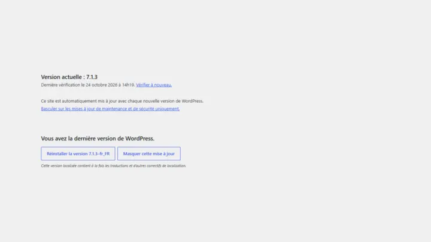Screen dimensions: 431x242
Task: Select the 'Version actuelle : 7.1.3' heading
Action: [x=69, y=77]
